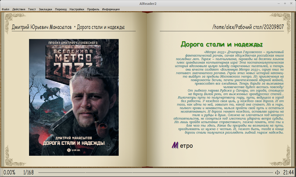
Task: Open the Закладки bookmarks menu
Action: 45,9
